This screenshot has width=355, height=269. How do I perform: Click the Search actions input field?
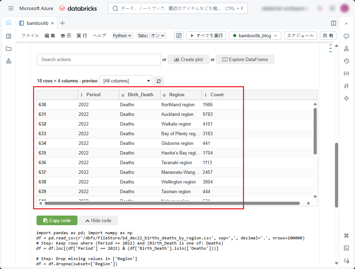pos(99,59)
